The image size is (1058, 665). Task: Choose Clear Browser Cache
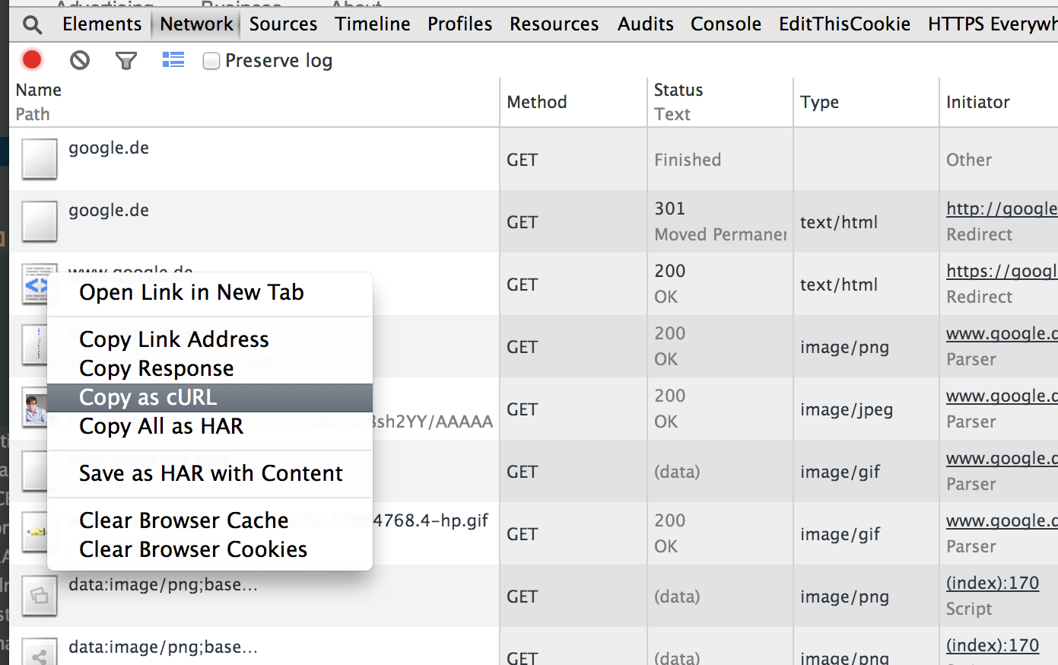(210, 520)
